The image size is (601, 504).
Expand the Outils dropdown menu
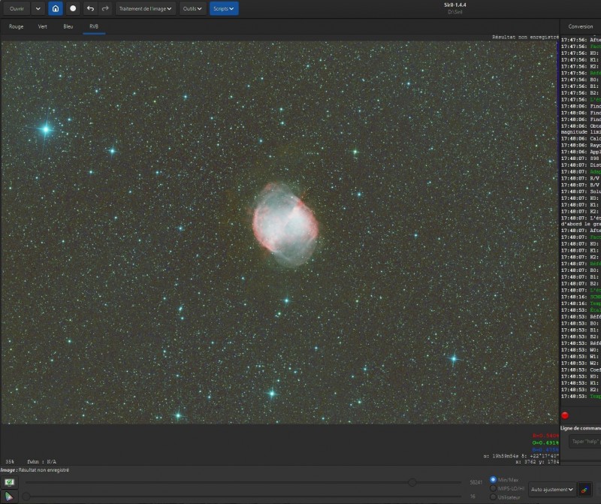[192, 8]
